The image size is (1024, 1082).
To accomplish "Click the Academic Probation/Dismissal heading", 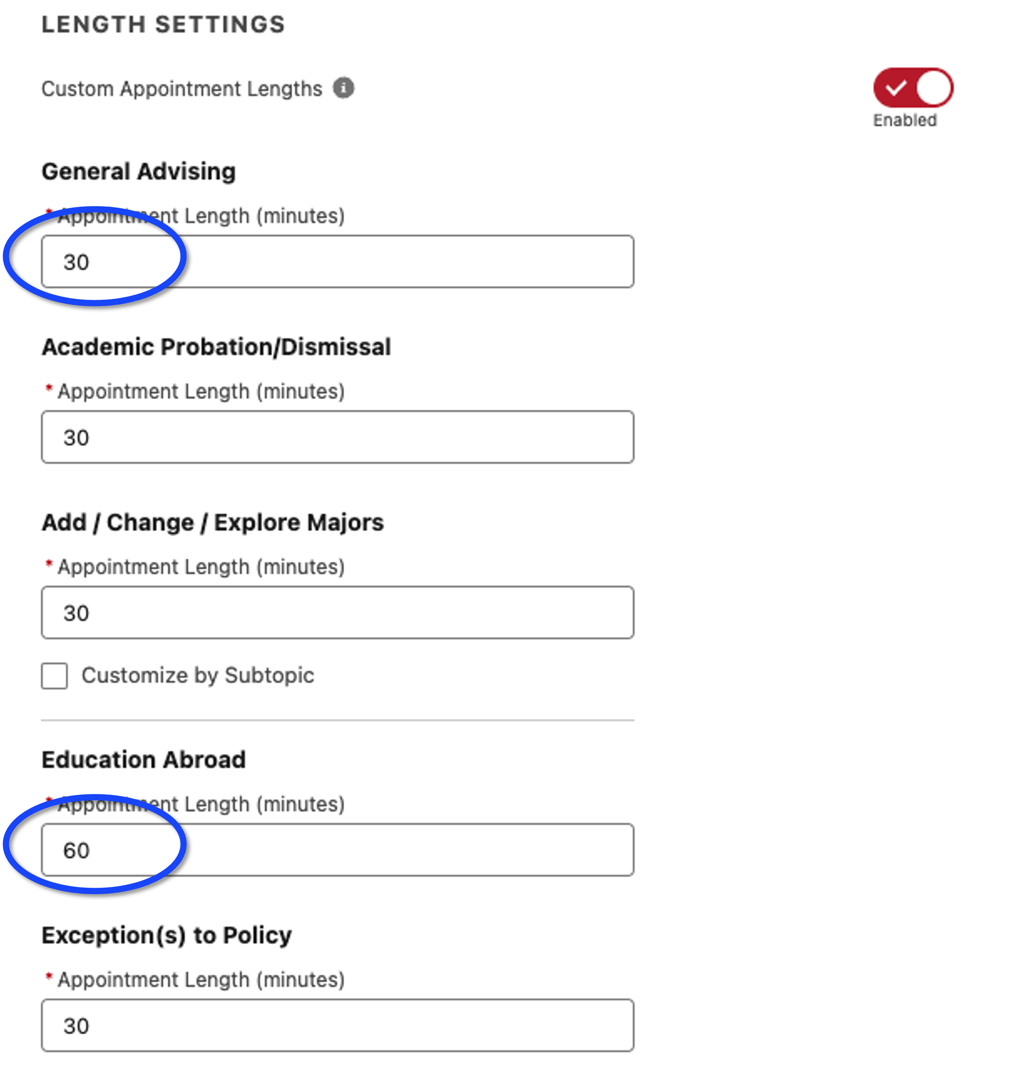I will pyautogui.click(x=216, y=347).
